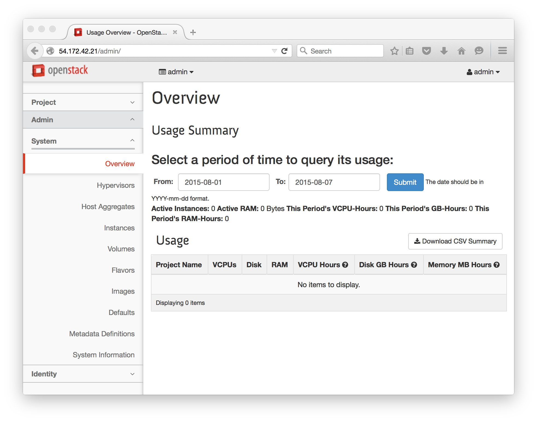Expand the Project sidebar section
The width and height of the screenshot is (537, 422).
point(83,102)
